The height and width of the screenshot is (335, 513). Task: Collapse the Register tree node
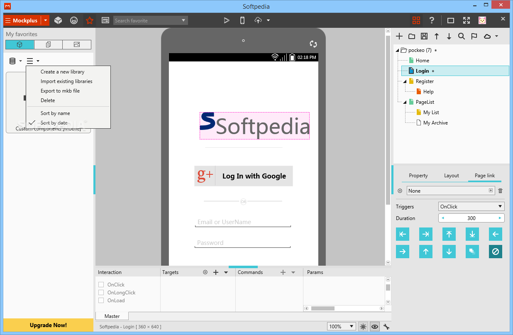pyautogui.click(x=405, y=81)
